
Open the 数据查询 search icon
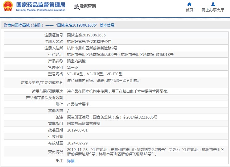point(76,6)
